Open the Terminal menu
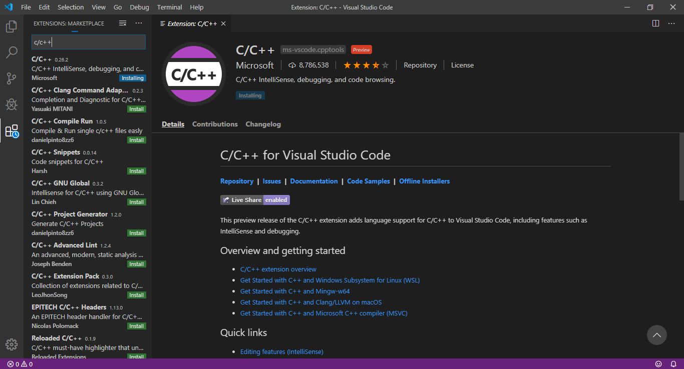684x369 pixels. pos(170,7)
